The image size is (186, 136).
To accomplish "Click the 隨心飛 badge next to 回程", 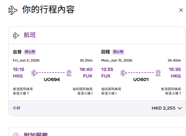I will 118,52.
